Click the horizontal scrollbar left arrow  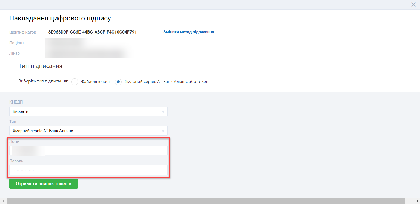tap(3, 201)
